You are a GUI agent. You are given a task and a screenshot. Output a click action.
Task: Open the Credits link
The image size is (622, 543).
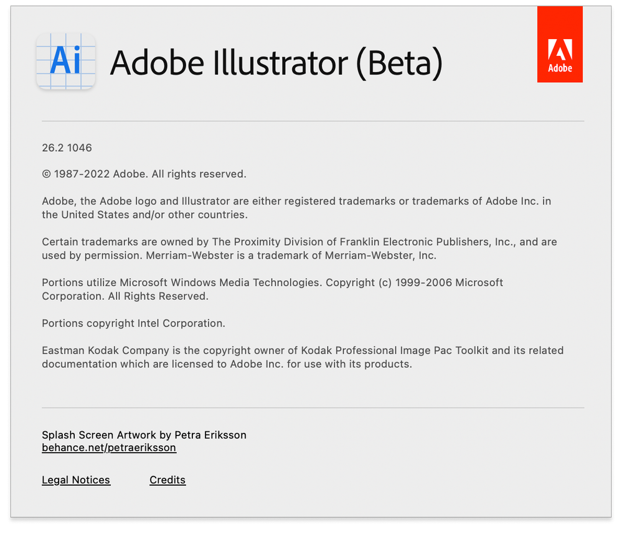coord(167,480)
